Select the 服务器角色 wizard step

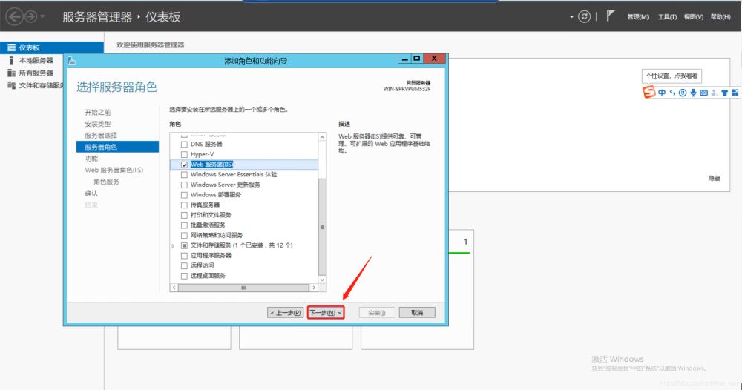click(117, 147)
